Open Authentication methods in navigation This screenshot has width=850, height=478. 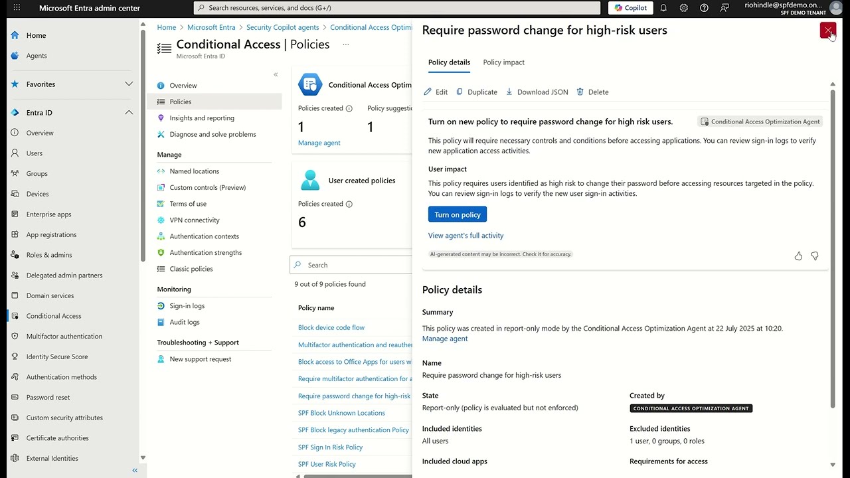click(x=62, y=377)
